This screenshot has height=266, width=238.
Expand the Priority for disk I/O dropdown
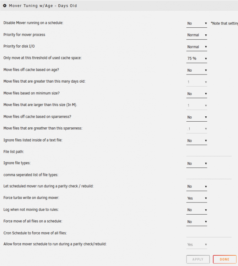click(x=196, y=47)
